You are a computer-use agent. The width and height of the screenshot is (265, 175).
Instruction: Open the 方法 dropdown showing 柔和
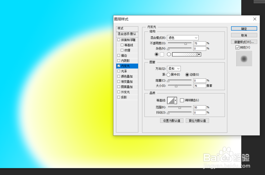click(174, 69)
